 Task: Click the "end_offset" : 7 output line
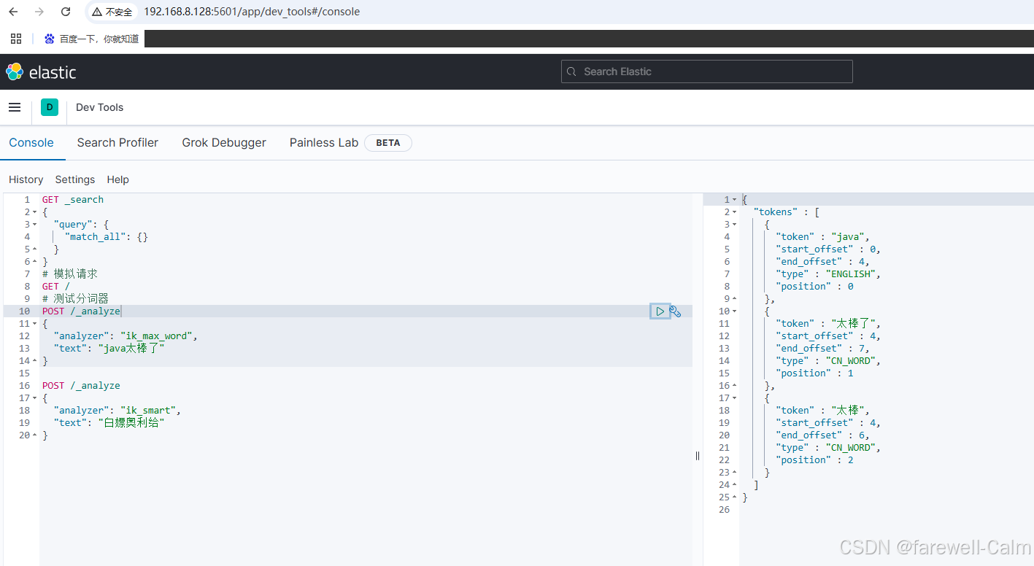[x=823, y=349]
